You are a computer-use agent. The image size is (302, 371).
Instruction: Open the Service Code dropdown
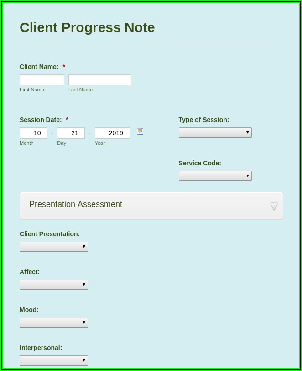pos(215,176)
